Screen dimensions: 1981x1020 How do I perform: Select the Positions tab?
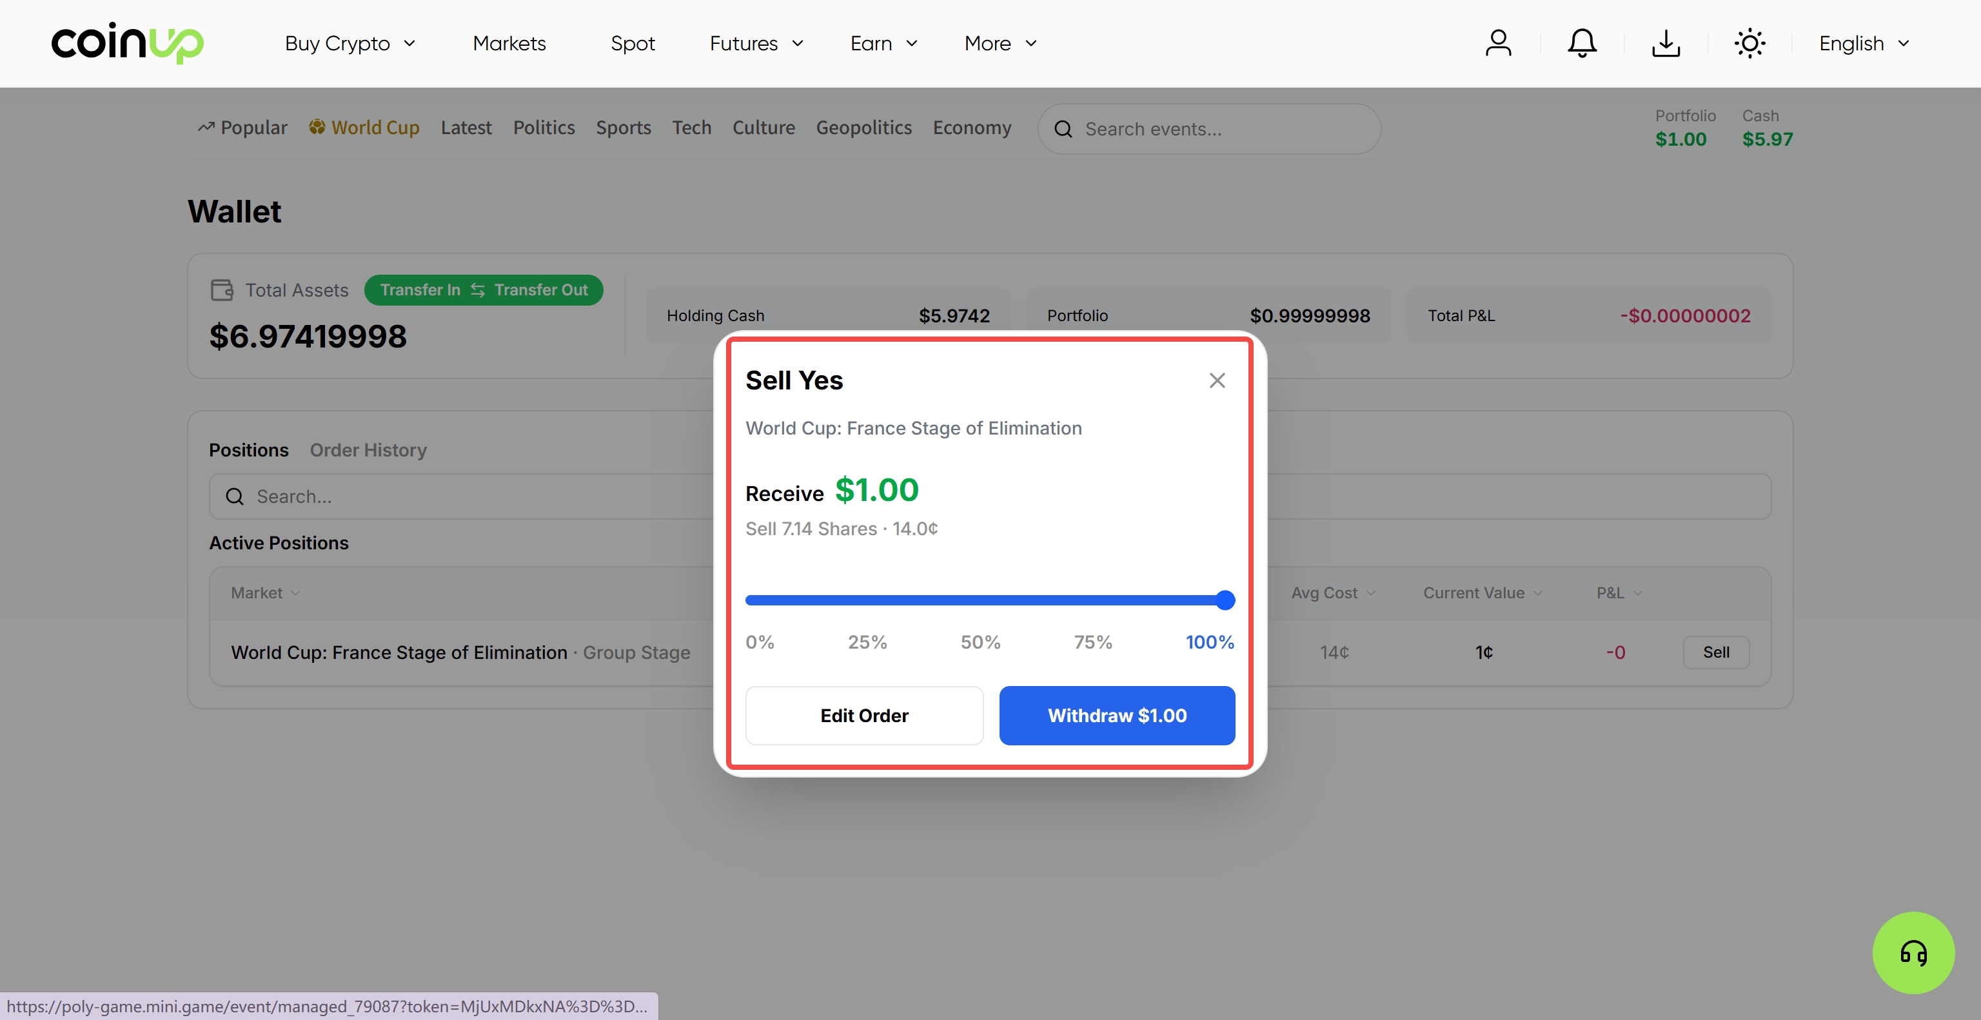pyautogui.click(x=248, y=449)
